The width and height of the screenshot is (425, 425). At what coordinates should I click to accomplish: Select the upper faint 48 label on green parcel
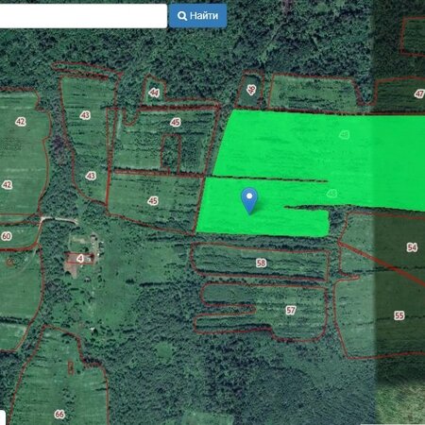tap(345, 135)
